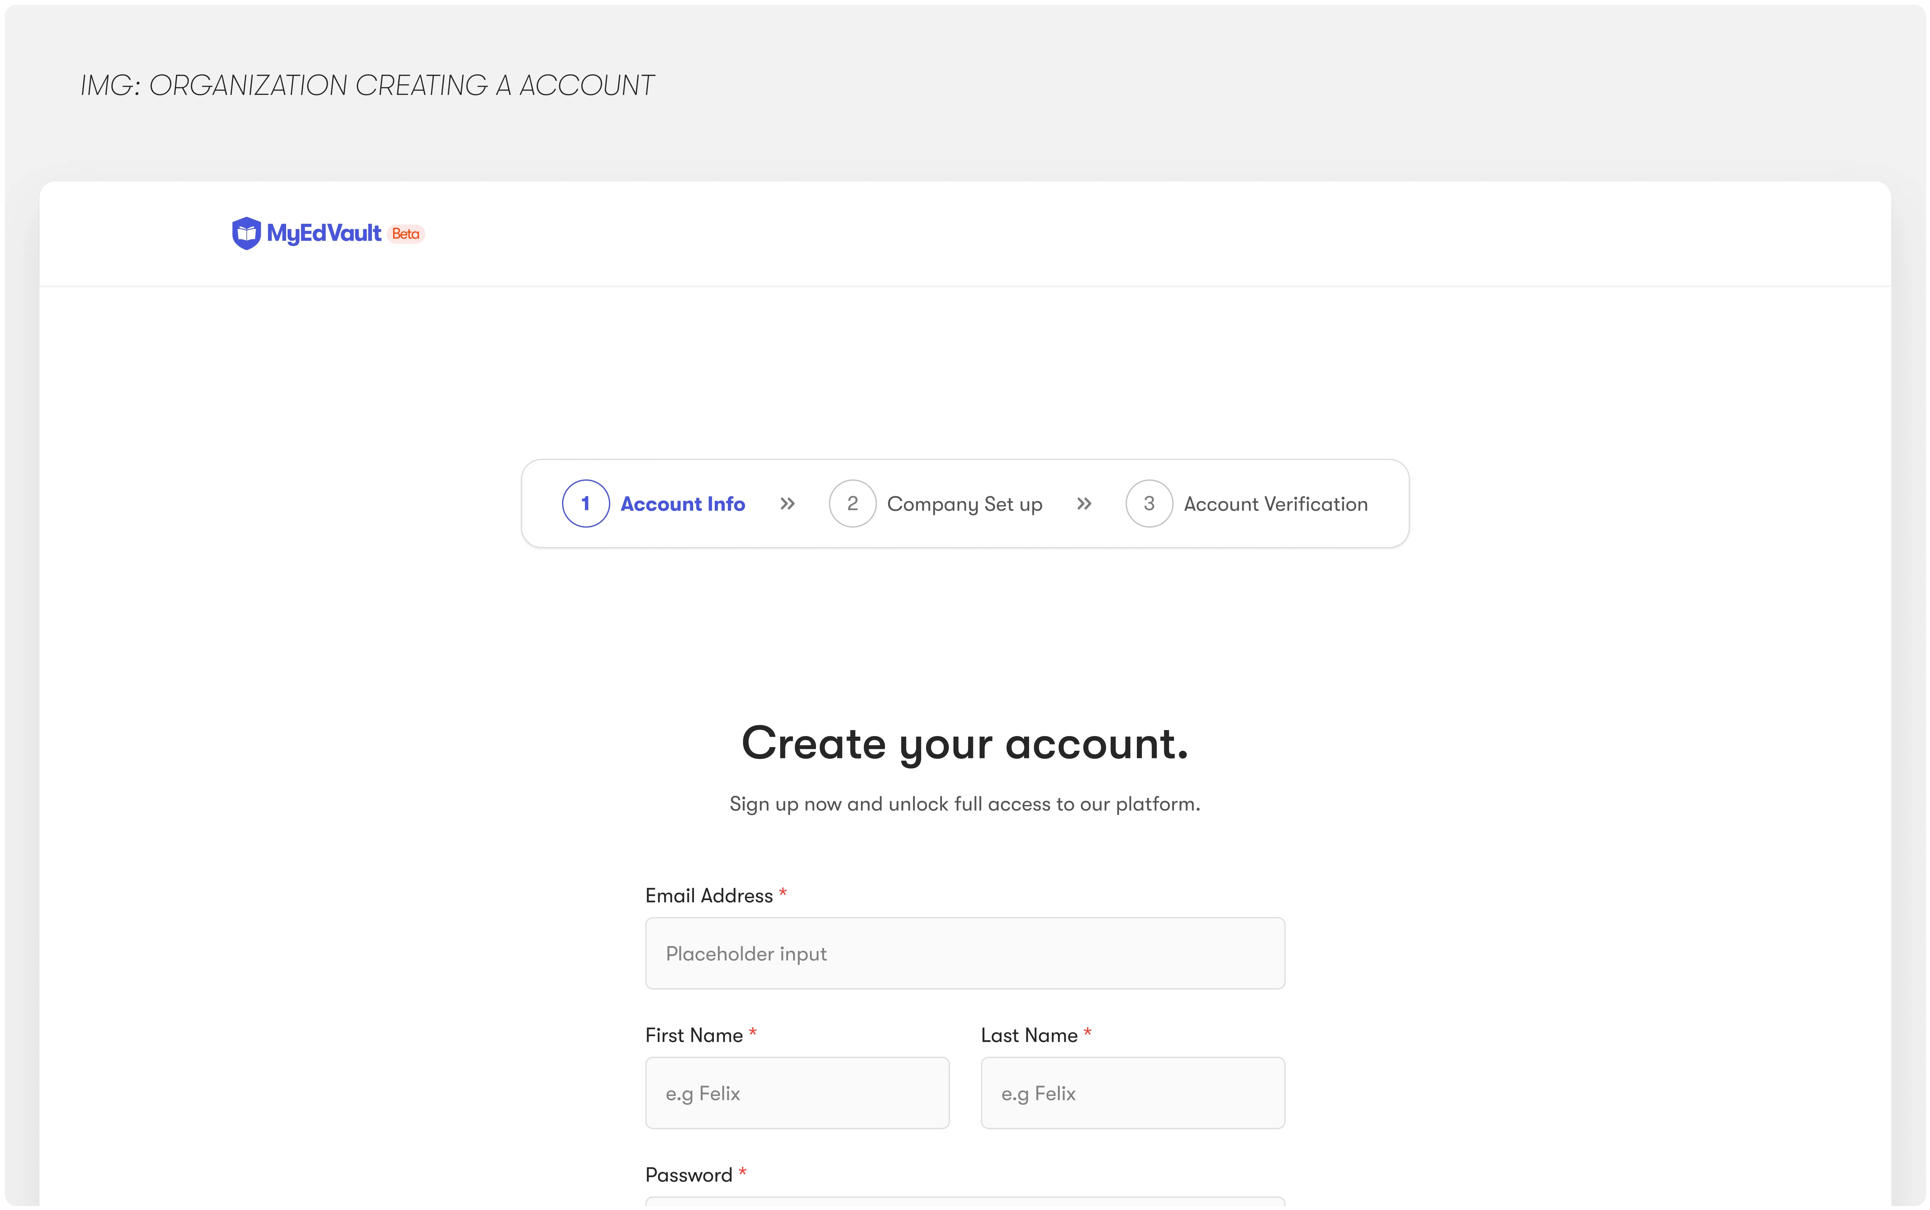Select the step 2 circle for Company Set up
1930x1210 pixels.
pyautogui.click(x=853, y=503)
